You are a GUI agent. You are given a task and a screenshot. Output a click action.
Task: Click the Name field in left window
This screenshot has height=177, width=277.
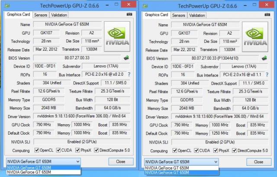point(68,24)
